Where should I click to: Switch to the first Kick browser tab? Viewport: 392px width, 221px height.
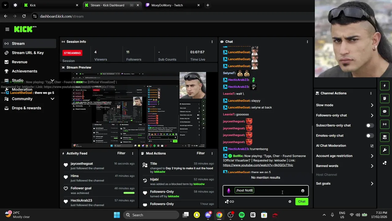coord(51,5)
